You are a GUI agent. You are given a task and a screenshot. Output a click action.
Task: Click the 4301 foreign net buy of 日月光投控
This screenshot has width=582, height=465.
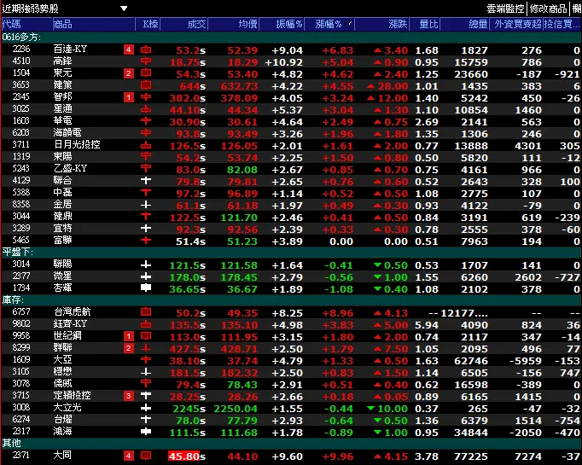tap(528, 146)
